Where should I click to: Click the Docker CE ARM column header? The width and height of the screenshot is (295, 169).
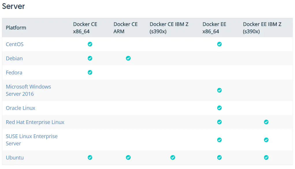tap(125, 28)
